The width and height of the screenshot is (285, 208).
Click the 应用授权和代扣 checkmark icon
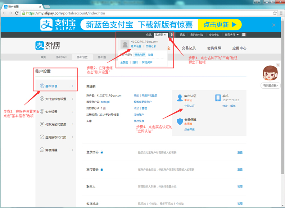[x=42, y=137]
